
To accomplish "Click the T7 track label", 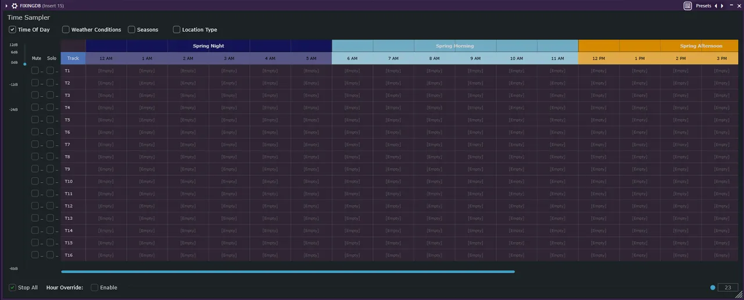I will (67, 144).
